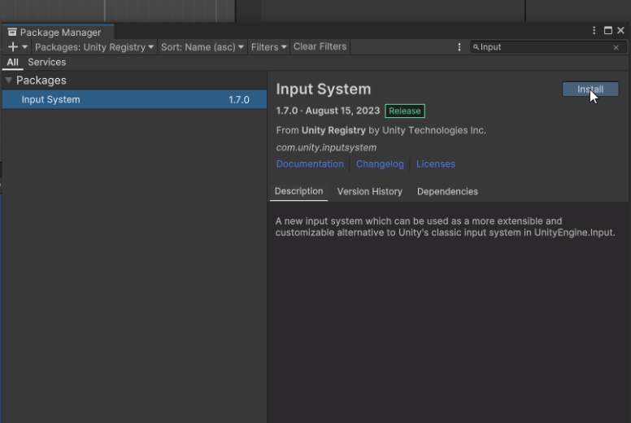Open the add package dropdown arrow
631x423 pixels.
(25, 47)
